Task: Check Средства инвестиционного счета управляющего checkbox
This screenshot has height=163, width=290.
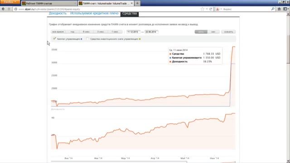Action: [x=87, y=39]
